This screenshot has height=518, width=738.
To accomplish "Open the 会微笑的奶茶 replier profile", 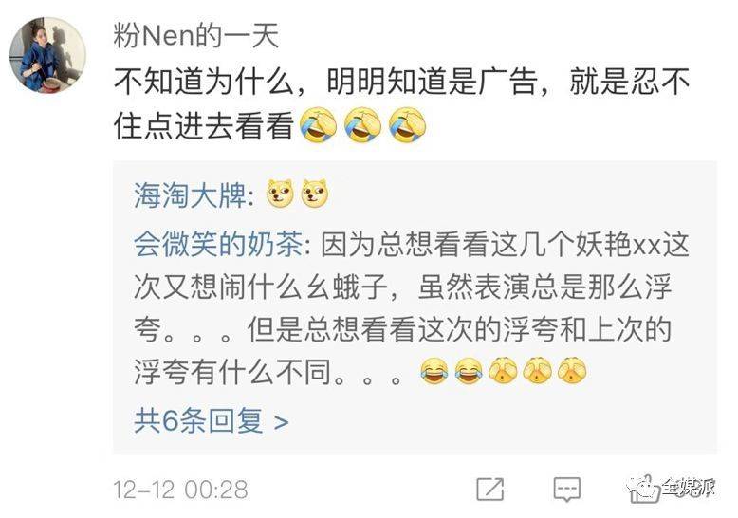I will pos(218,245).
